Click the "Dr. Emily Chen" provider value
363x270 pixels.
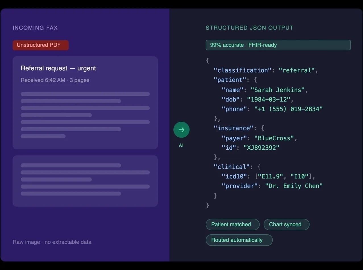pos(294,186)
